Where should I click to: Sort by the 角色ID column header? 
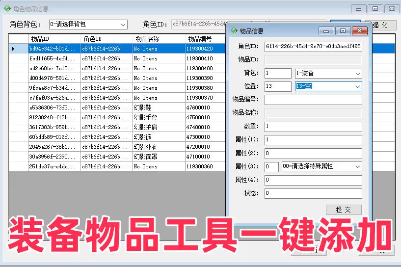click(x=107, y=39)
